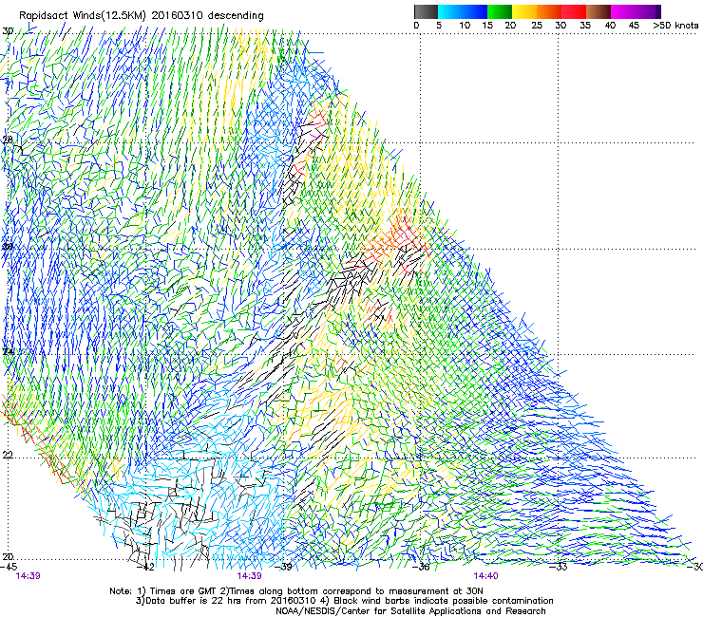Click the longitude -36 axis label
Image resolution: width=703 pixels, height=617 pixels.
(421, 567)
